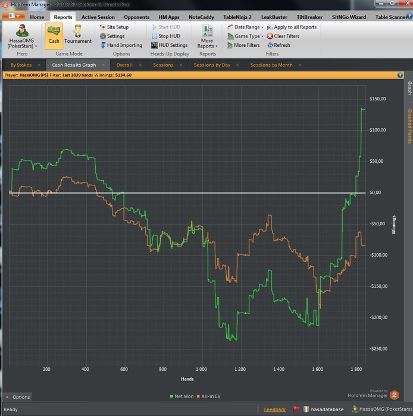The image size is (413, 416).
Task: Click HassaOMG (PokerStars) player icon in status bar
Action: coord(355,409)
